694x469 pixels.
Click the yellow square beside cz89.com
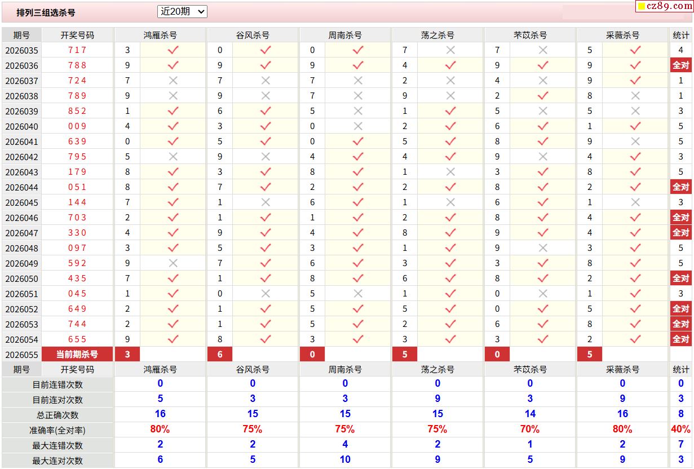click(x=642, y=7)
